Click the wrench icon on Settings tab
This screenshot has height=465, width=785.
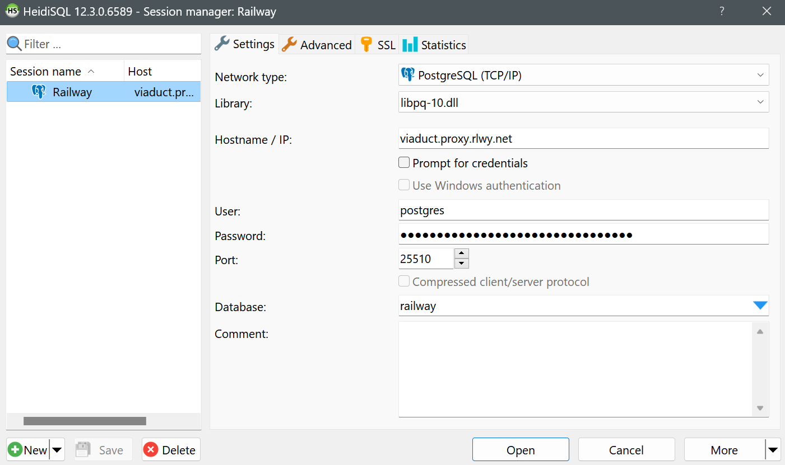tap(222, 44)
